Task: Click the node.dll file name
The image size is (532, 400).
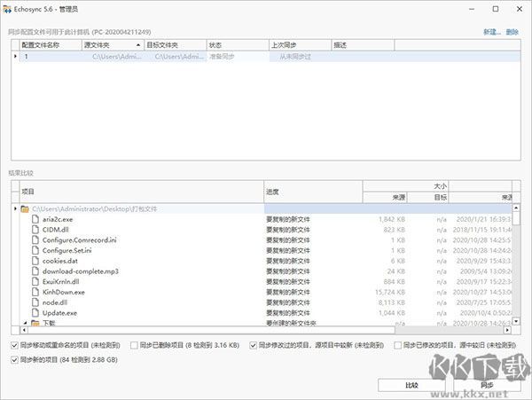Action: 55,302
